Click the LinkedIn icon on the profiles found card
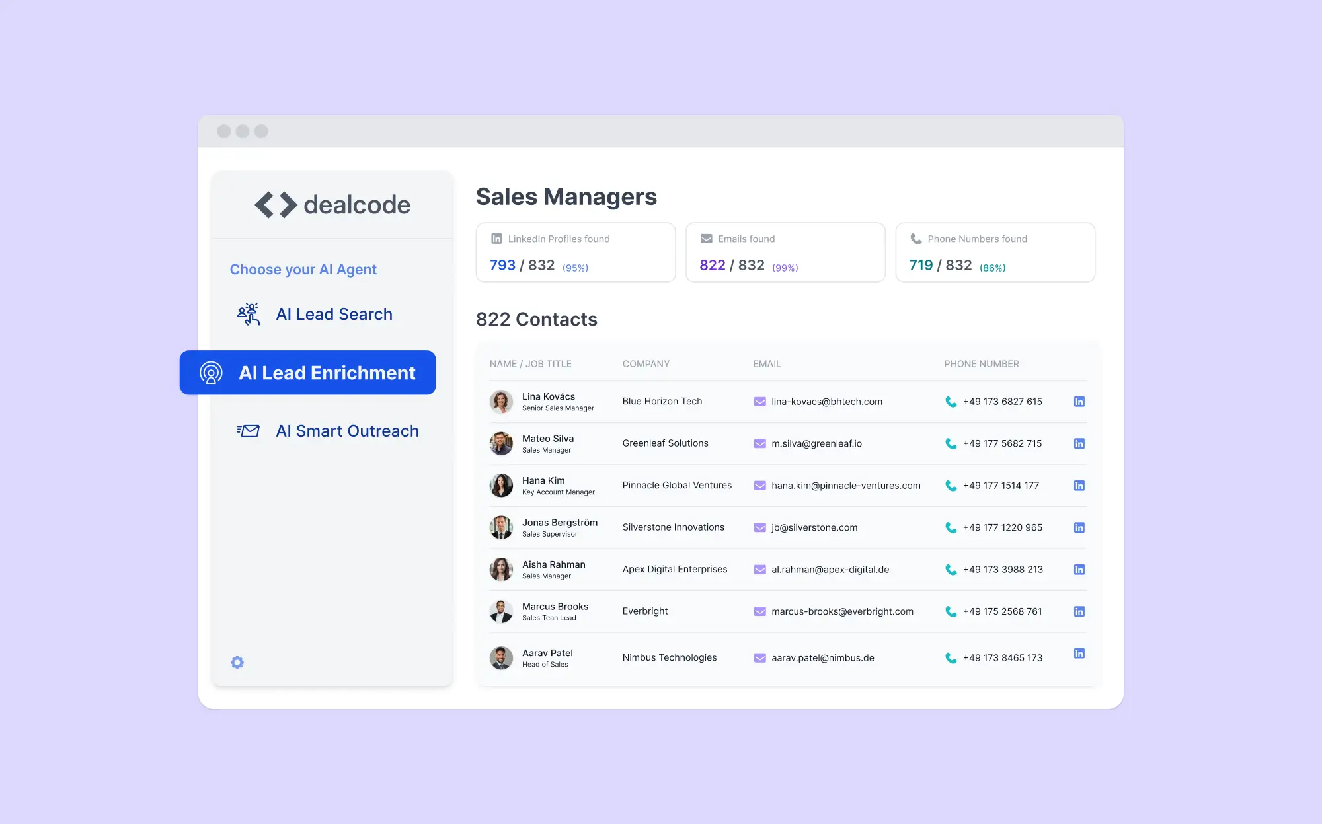 495,239
